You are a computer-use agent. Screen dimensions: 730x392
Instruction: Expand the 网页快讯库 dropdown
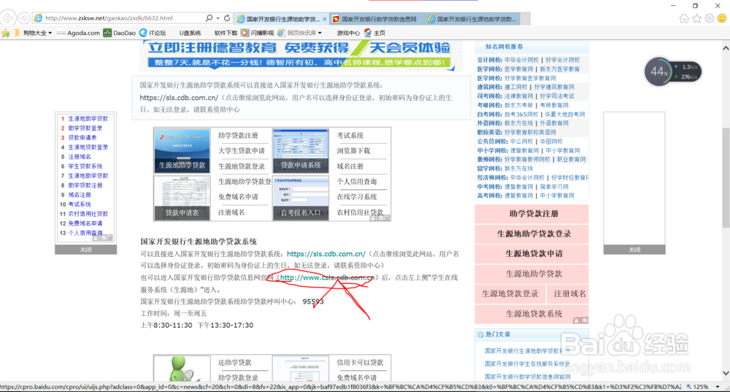(x=300, y=33)
